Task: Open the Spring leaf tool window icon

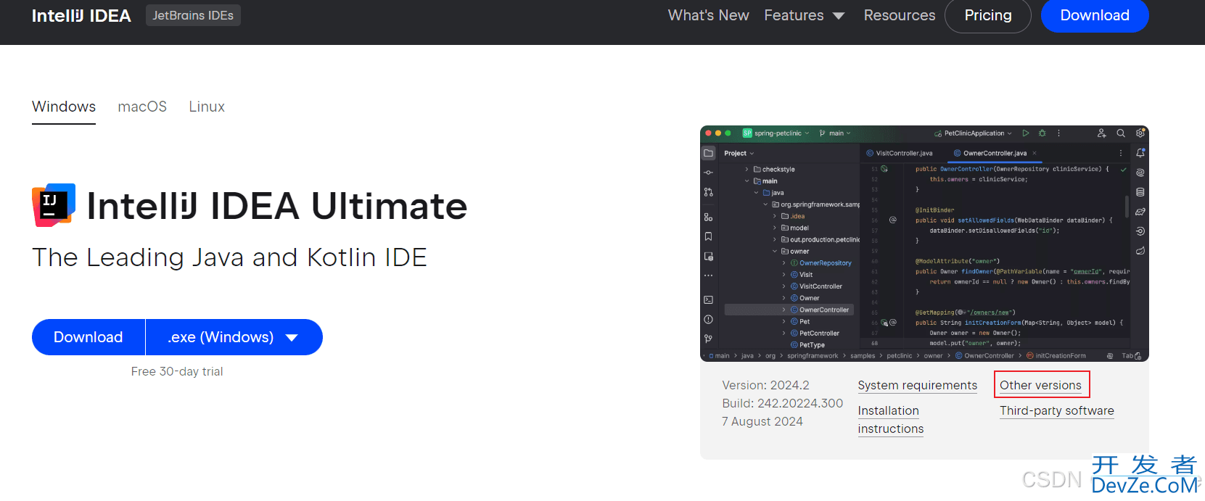Action: 1140,251
